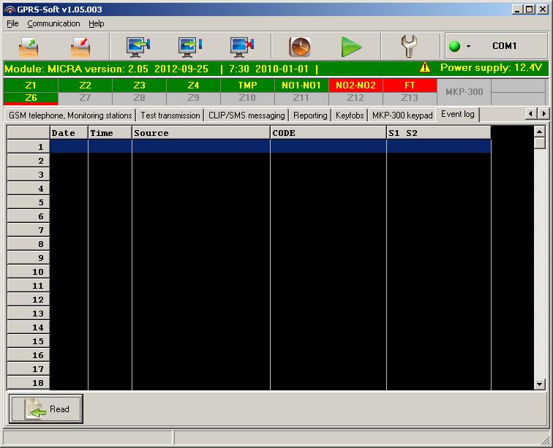Click the Date column header
553x448 pixels.
tap(69, 133)
